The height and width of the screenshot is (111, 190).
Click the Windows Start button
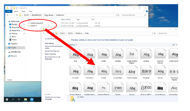point(7,100)
